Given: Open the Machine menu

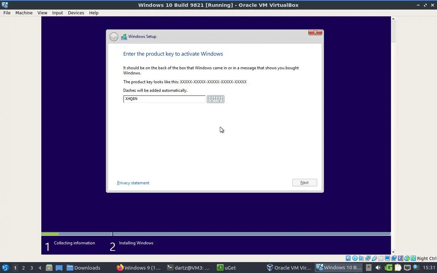Looking at the screenshot, I should 24,13.
